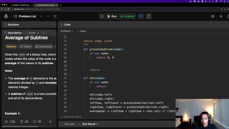Open the Problem List panel
The height and width of the screenshot is (129, 229).
coord(25,16)
